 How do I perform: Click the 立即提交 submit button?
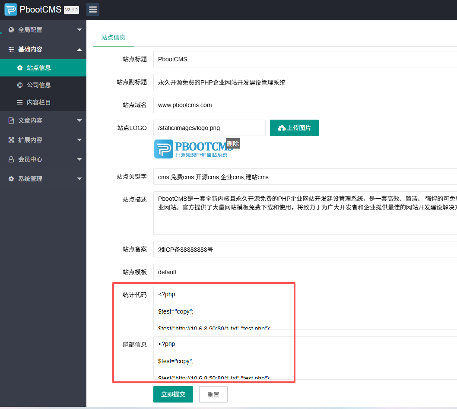point(173,394)
